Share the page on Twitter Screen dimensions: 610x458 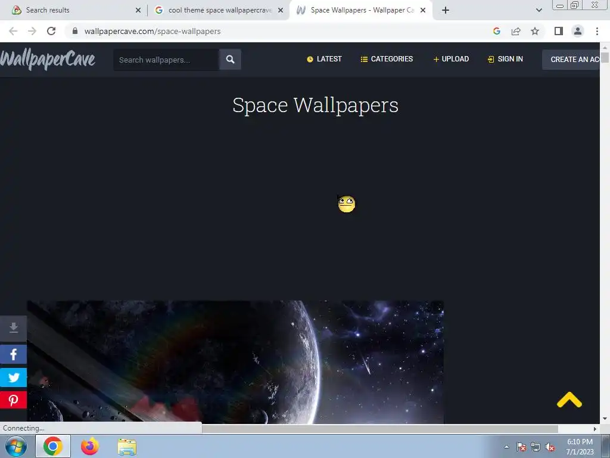tap(13, 377)
